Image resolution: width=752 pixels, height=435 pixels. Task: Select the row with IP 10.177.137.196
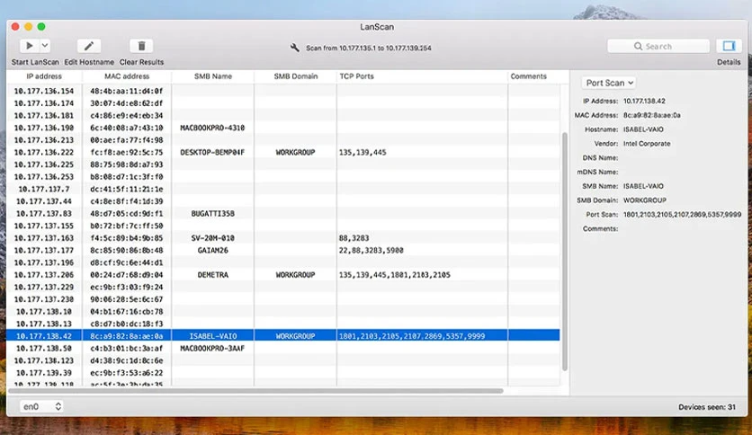click(283, 262)
